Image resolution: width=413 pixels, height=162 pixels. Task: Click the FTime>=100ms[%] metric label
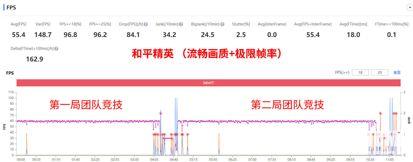pyautogui.click(x=392, y=24)
